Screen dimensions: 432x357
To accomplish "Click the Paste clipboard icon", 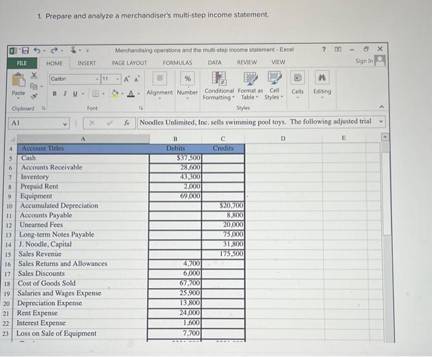I will [19, 80].
